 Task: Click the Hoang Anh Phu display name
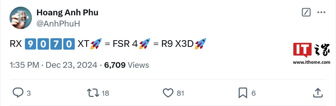pyautogui.click(x=67, y=13)
